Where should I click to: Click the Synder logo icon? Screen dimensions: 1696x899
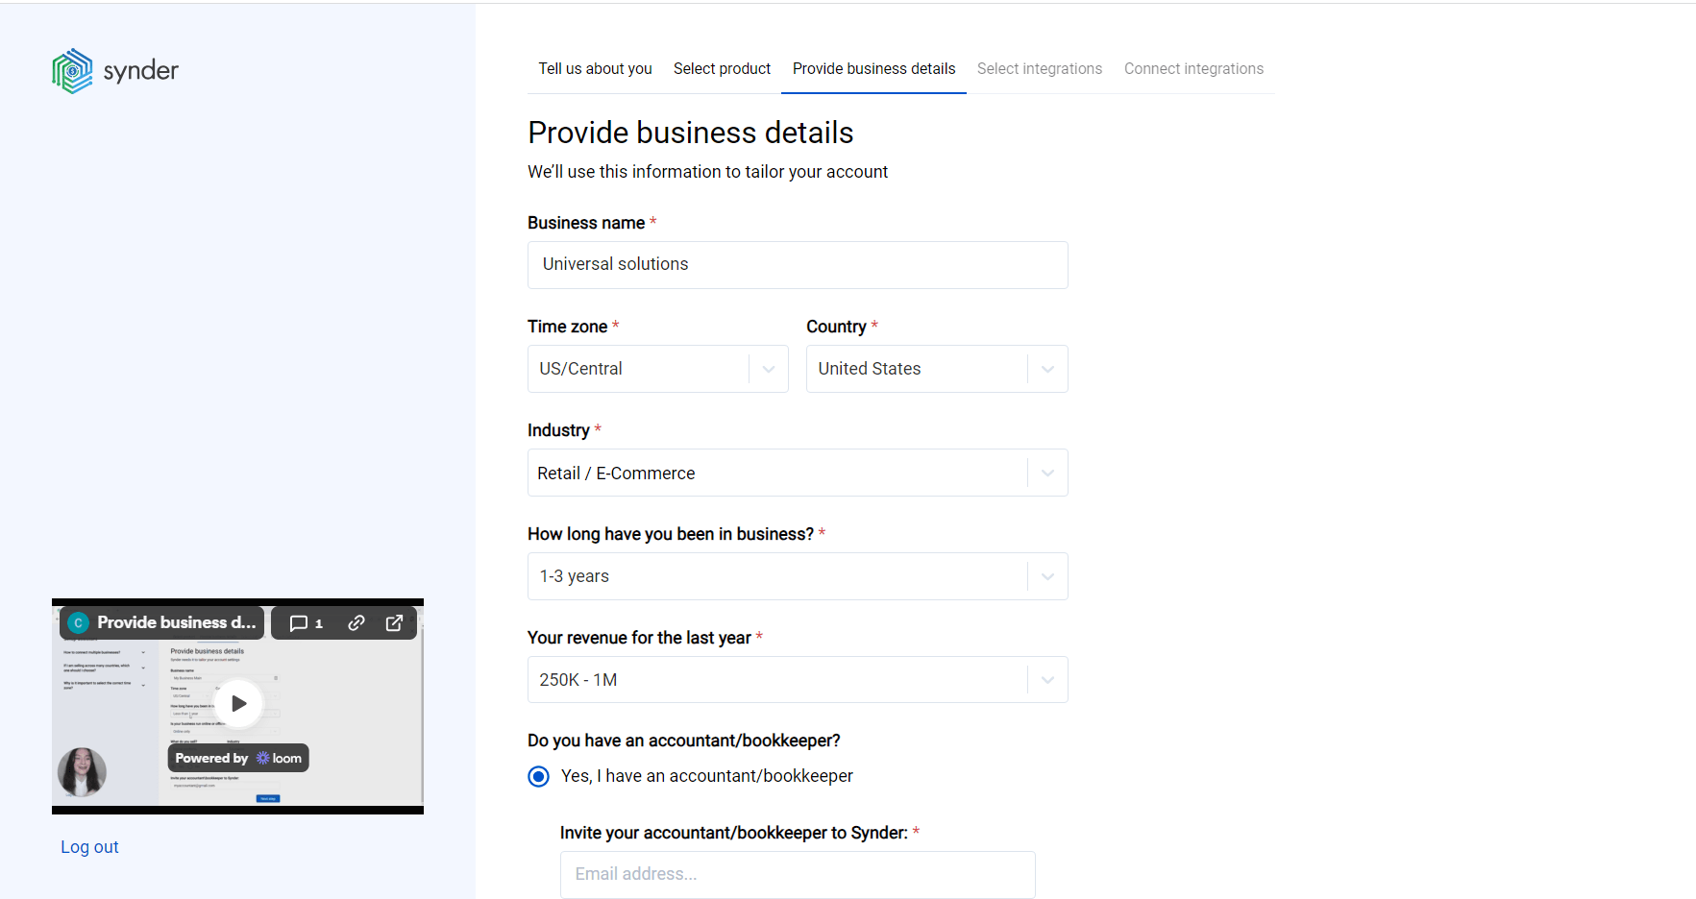(71, 70)
